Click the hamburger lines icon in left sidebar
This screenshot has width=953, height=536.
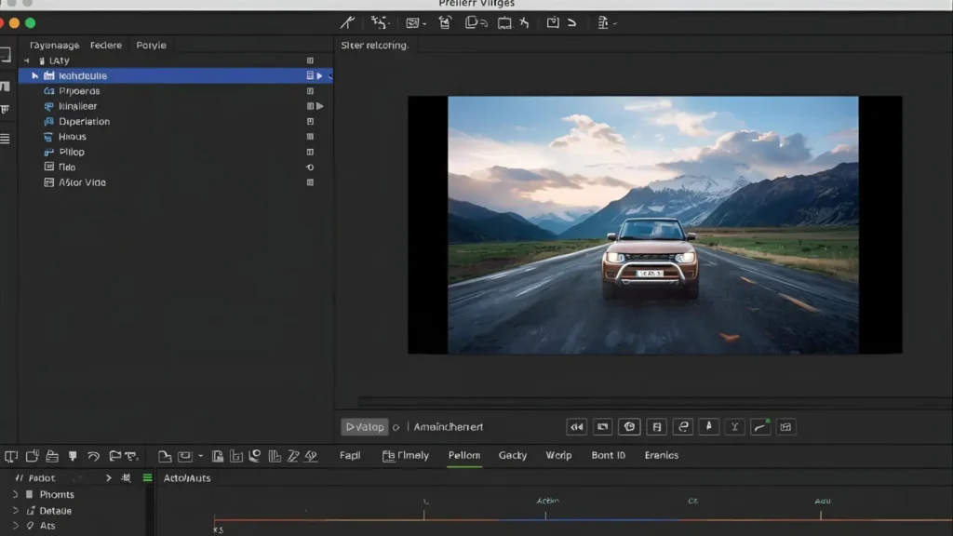click(x=6, y=139)
